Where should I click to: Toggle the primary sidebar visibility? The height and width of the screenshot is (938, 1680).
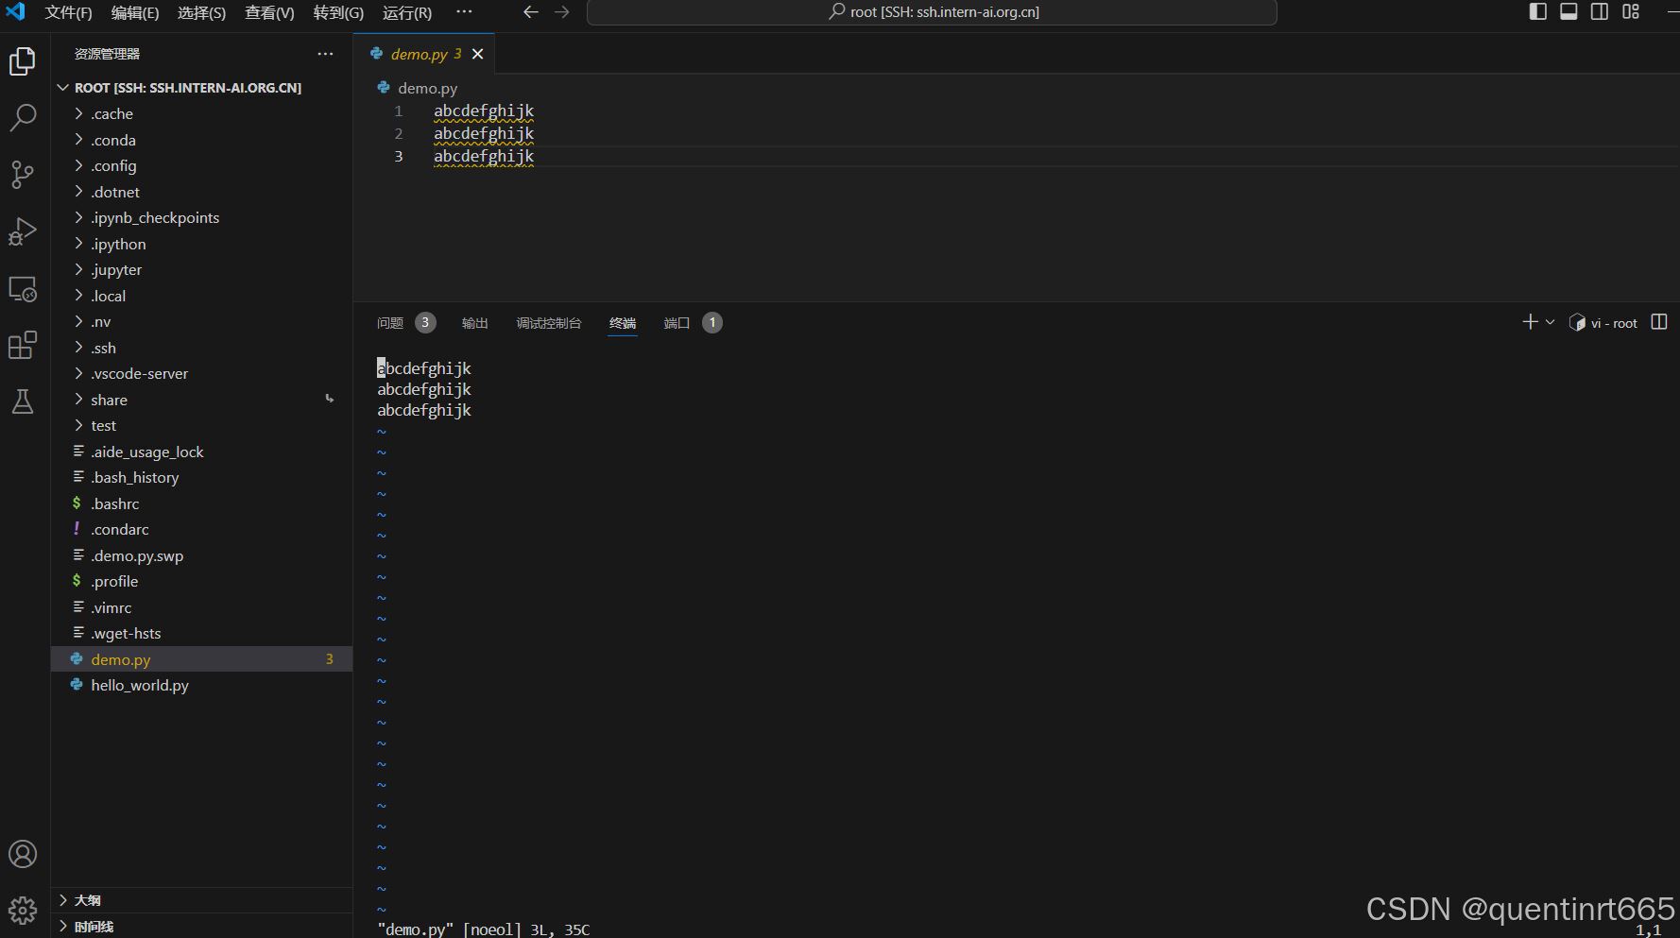coord(1538,11)
